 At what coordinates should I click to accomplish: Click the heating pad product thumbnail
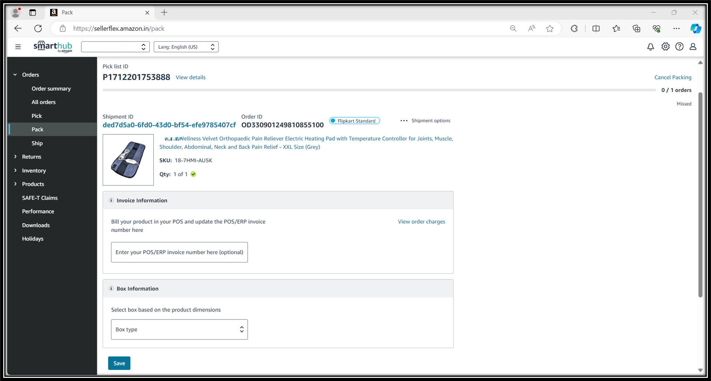128,160
